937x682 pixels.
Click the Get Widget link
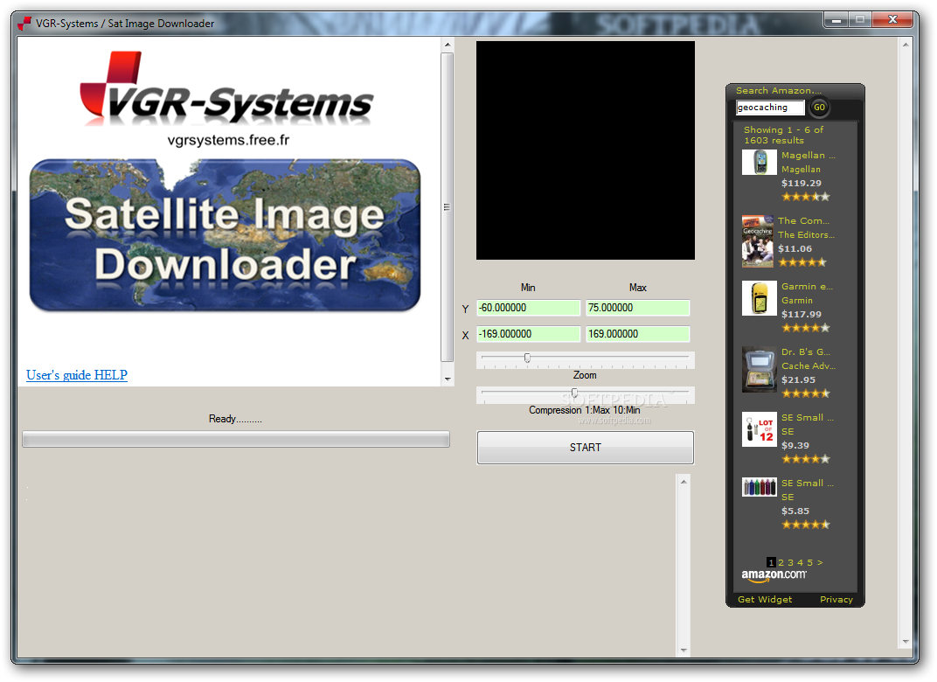point(764,600)
